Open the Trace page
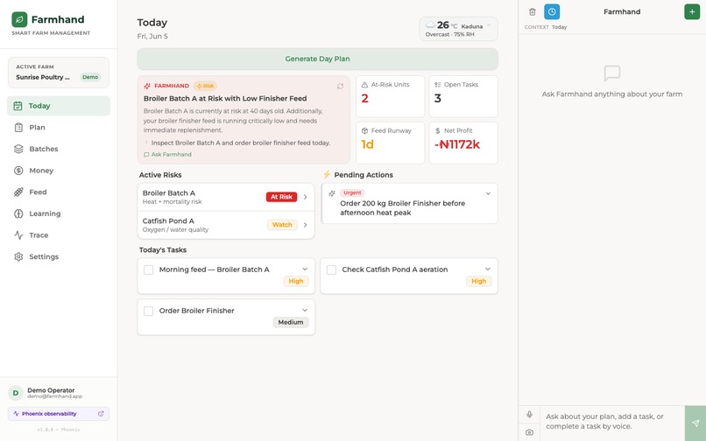Screen dimensions: 706x441 [59, 234]
